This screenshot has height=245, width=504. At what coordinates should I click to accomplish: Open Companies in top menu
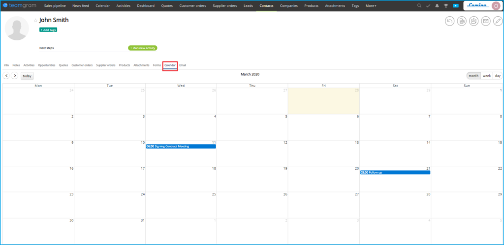(288, 6)
